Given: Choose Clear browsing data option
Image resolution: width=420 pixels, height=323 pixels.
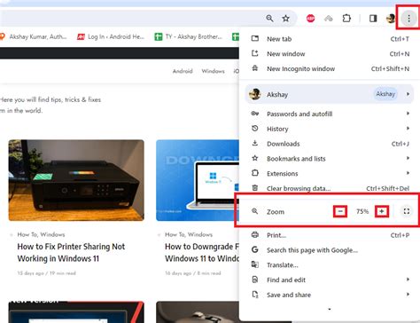Looking at the screenshot, I should [x=330, y=188].
